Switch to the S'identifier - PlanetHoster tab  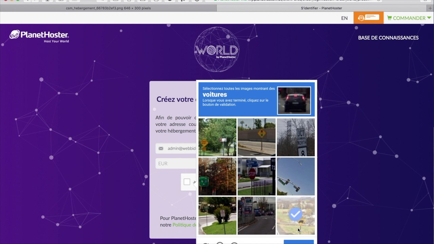point(321,8)
